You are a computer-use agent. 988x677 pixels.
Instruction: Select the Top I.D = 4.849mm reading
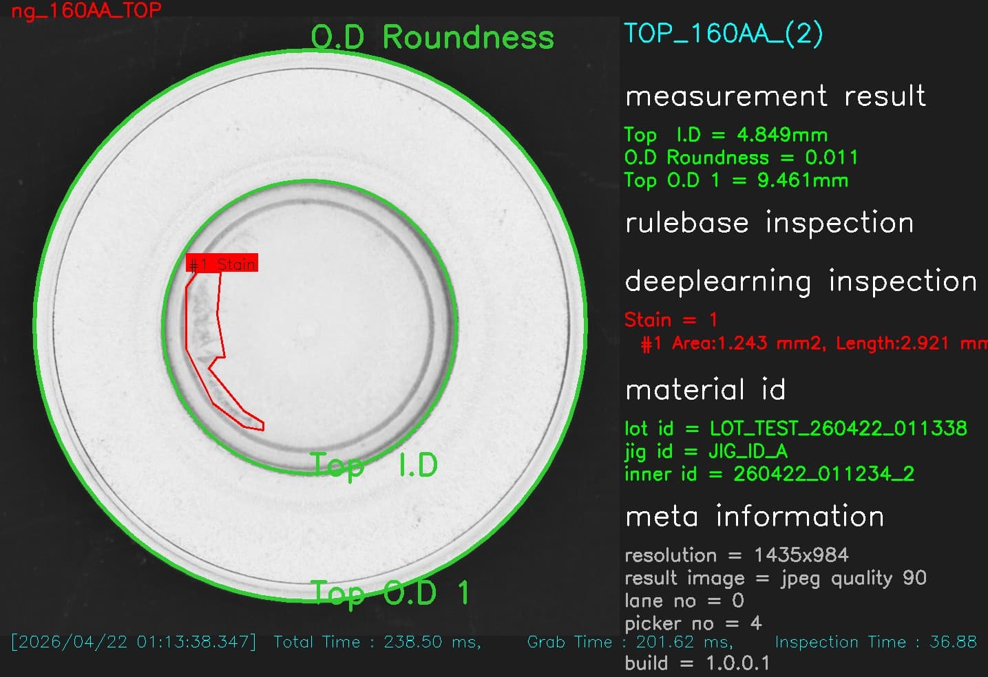click(x=726, y=135)
